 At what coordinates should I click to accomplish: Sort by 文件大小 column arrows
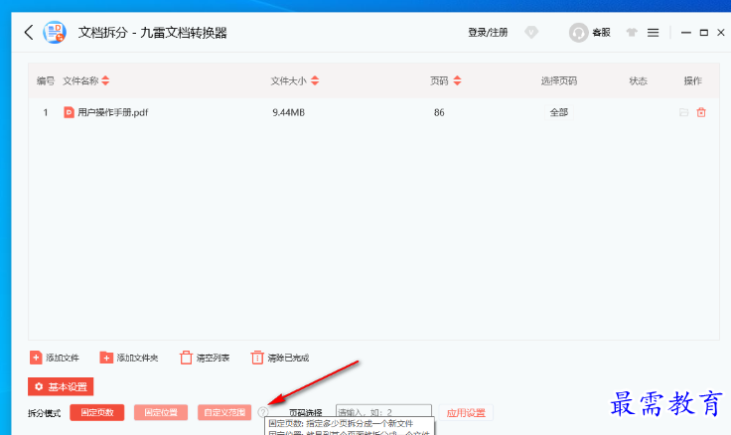coord(315,80)
